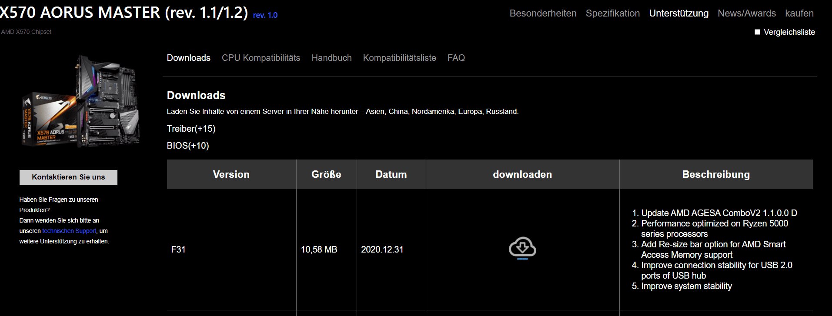Click the AGESA ComboV2 1.1.0.0 D description line

click(719, 213)
